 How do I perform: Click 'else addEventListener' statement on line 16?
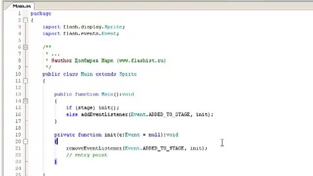(139, 114)
